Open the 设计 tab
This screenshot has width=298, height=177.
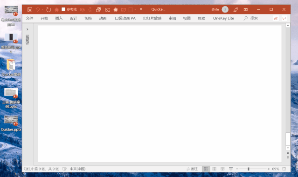click(x=74, y=18)
